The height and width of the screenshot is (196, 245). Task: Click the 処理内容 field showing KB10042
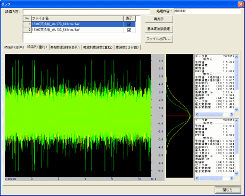point(207,11)
